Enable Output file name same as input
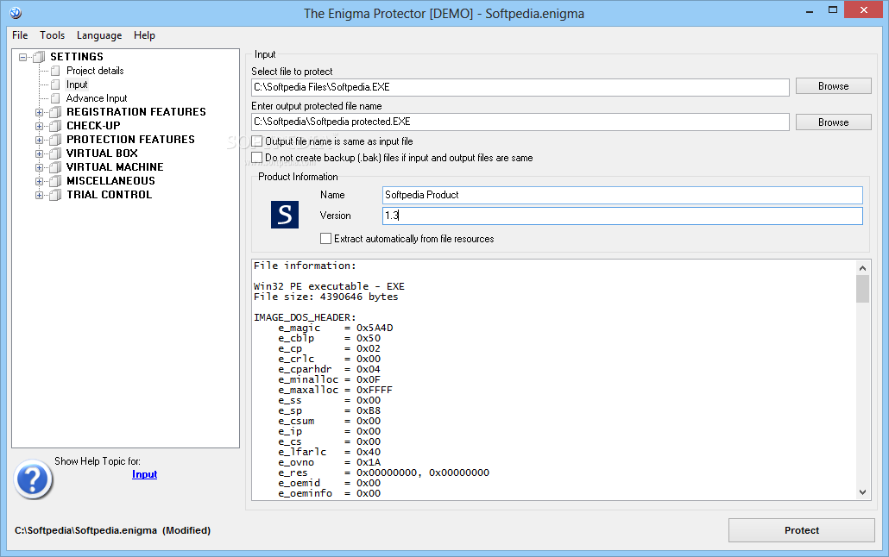The width and height of the screenshot is (889, 557). [x=257, y=141]
